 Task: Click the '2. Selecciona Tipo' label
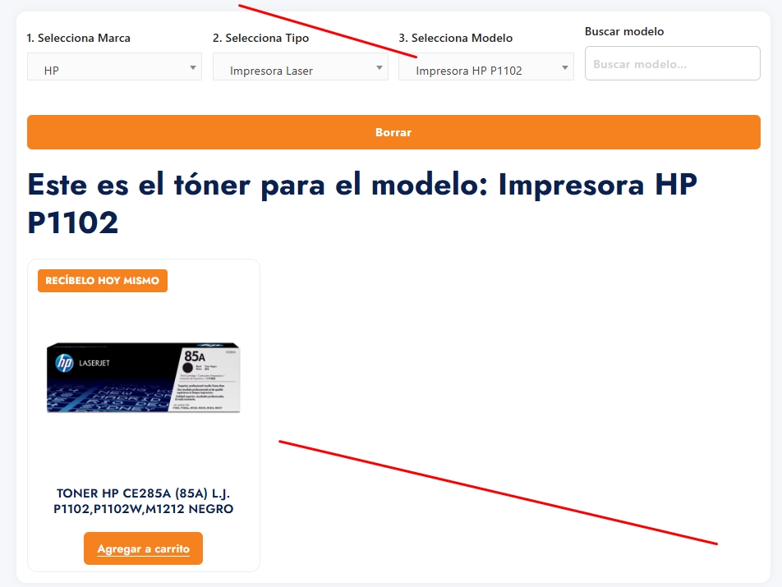[261, 38]
